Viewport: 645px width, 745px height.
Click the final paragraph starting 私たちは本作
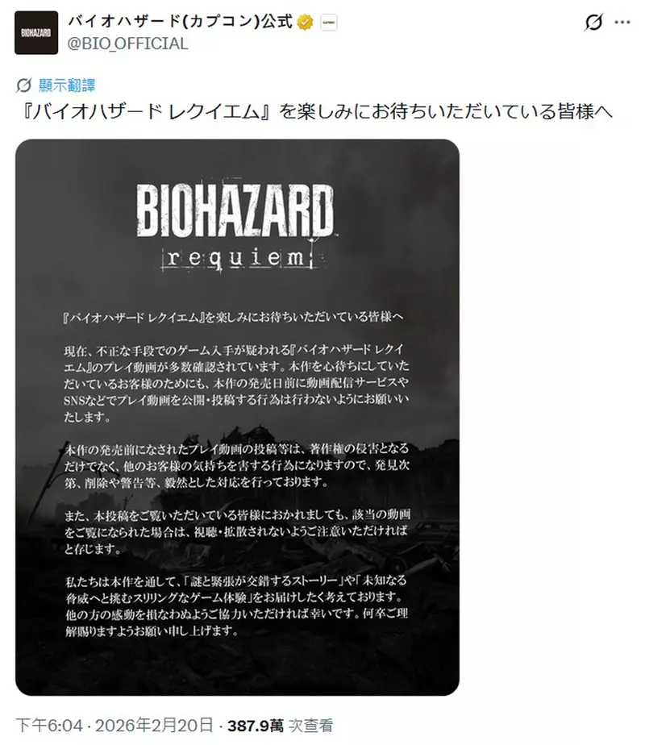236,606
